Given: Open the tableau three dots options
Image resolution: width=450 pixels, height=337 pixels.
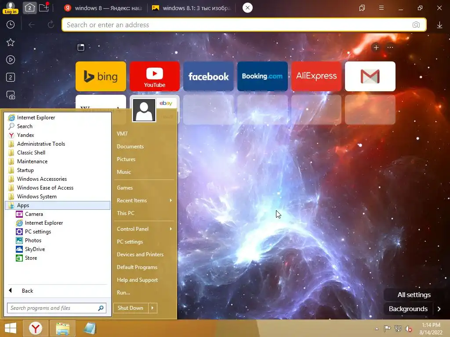Looking at the screenshot, I should pos(390,47).
